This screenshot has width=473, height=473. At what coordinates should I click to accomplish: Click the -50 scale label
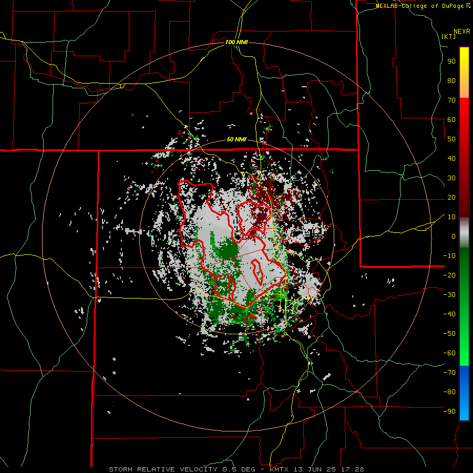coord(449,334)
